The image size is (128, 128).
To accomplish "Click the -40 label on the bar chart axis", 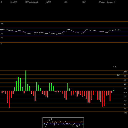I will (x=125, y=101).
